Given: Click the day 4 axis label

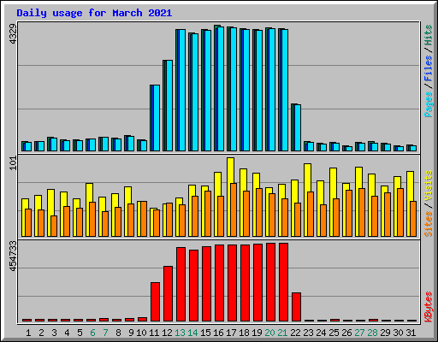Looking at the screenshot, I should [x=67, y=333].
